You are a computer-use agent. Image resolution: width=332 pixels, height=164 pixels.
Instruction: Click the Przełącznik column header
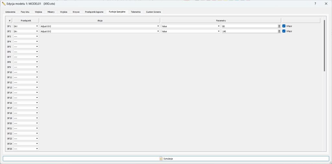[x=26, y=20]
